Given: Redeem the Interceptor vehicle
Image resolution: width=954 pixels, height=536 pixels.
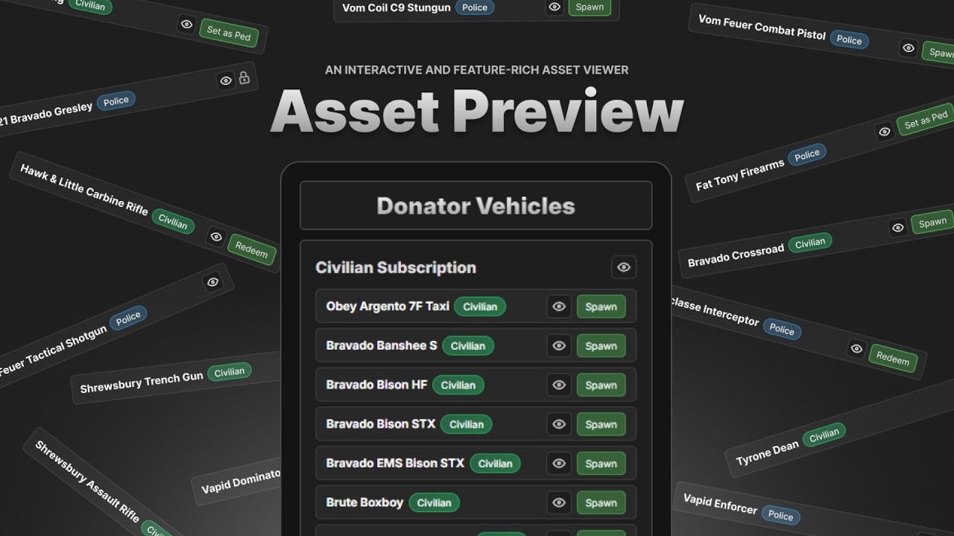Looking at the screenshot, I should click(x=893, y=358).
